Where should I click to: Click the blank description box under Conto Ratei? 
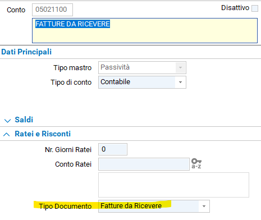coord(173,185)
